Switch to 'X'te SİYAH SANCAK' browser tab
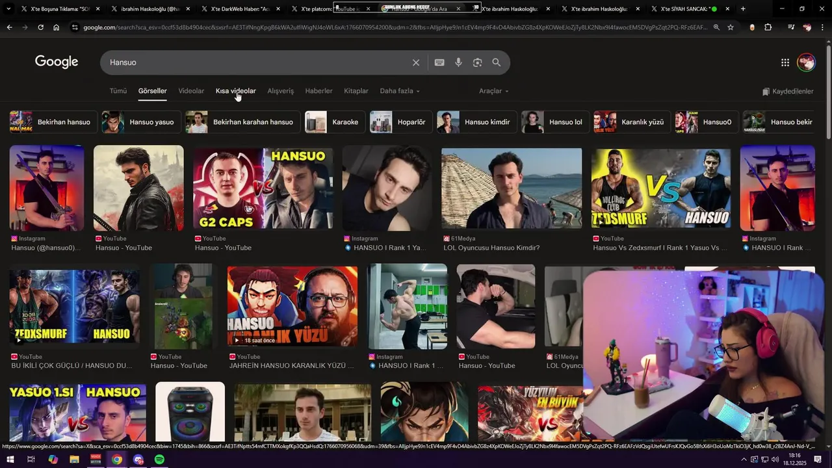 (x=689, y=9)
